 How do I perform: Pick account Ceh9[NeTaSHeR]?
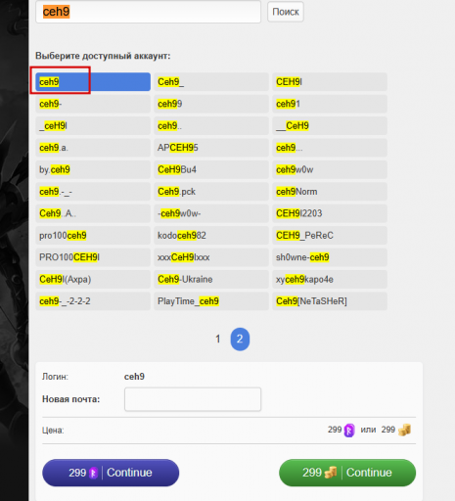pos(330,301)
